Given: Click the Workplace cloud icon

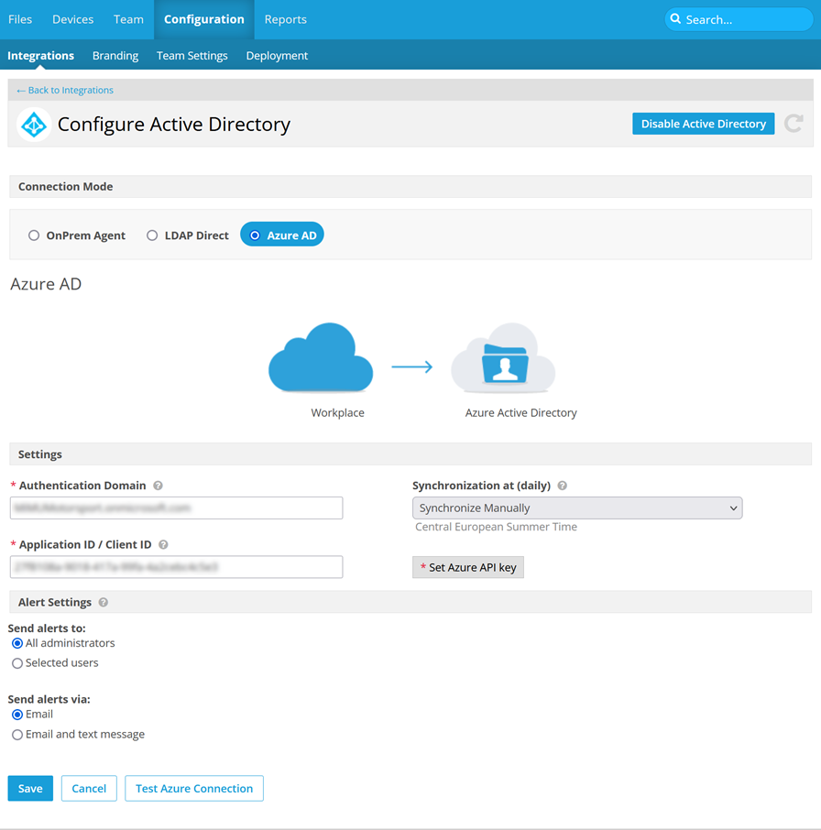Looking at the screenshot, I should (321, 358).
